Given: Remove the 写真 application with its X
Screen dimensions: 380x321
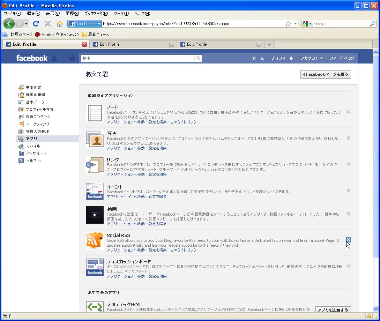Looking at the screenshot, I should point(348,138).
